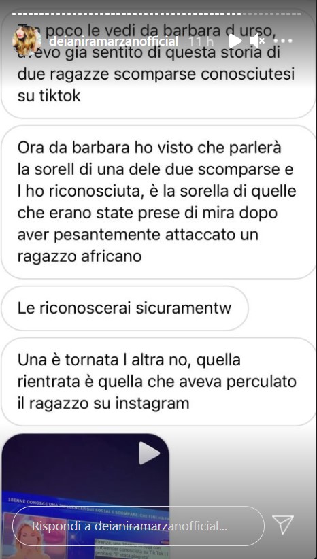Image resolution: width=317 pixels, height=559 pixels.
Task: Click the word 'tiktok' in first message
Action: coord(49,97)
